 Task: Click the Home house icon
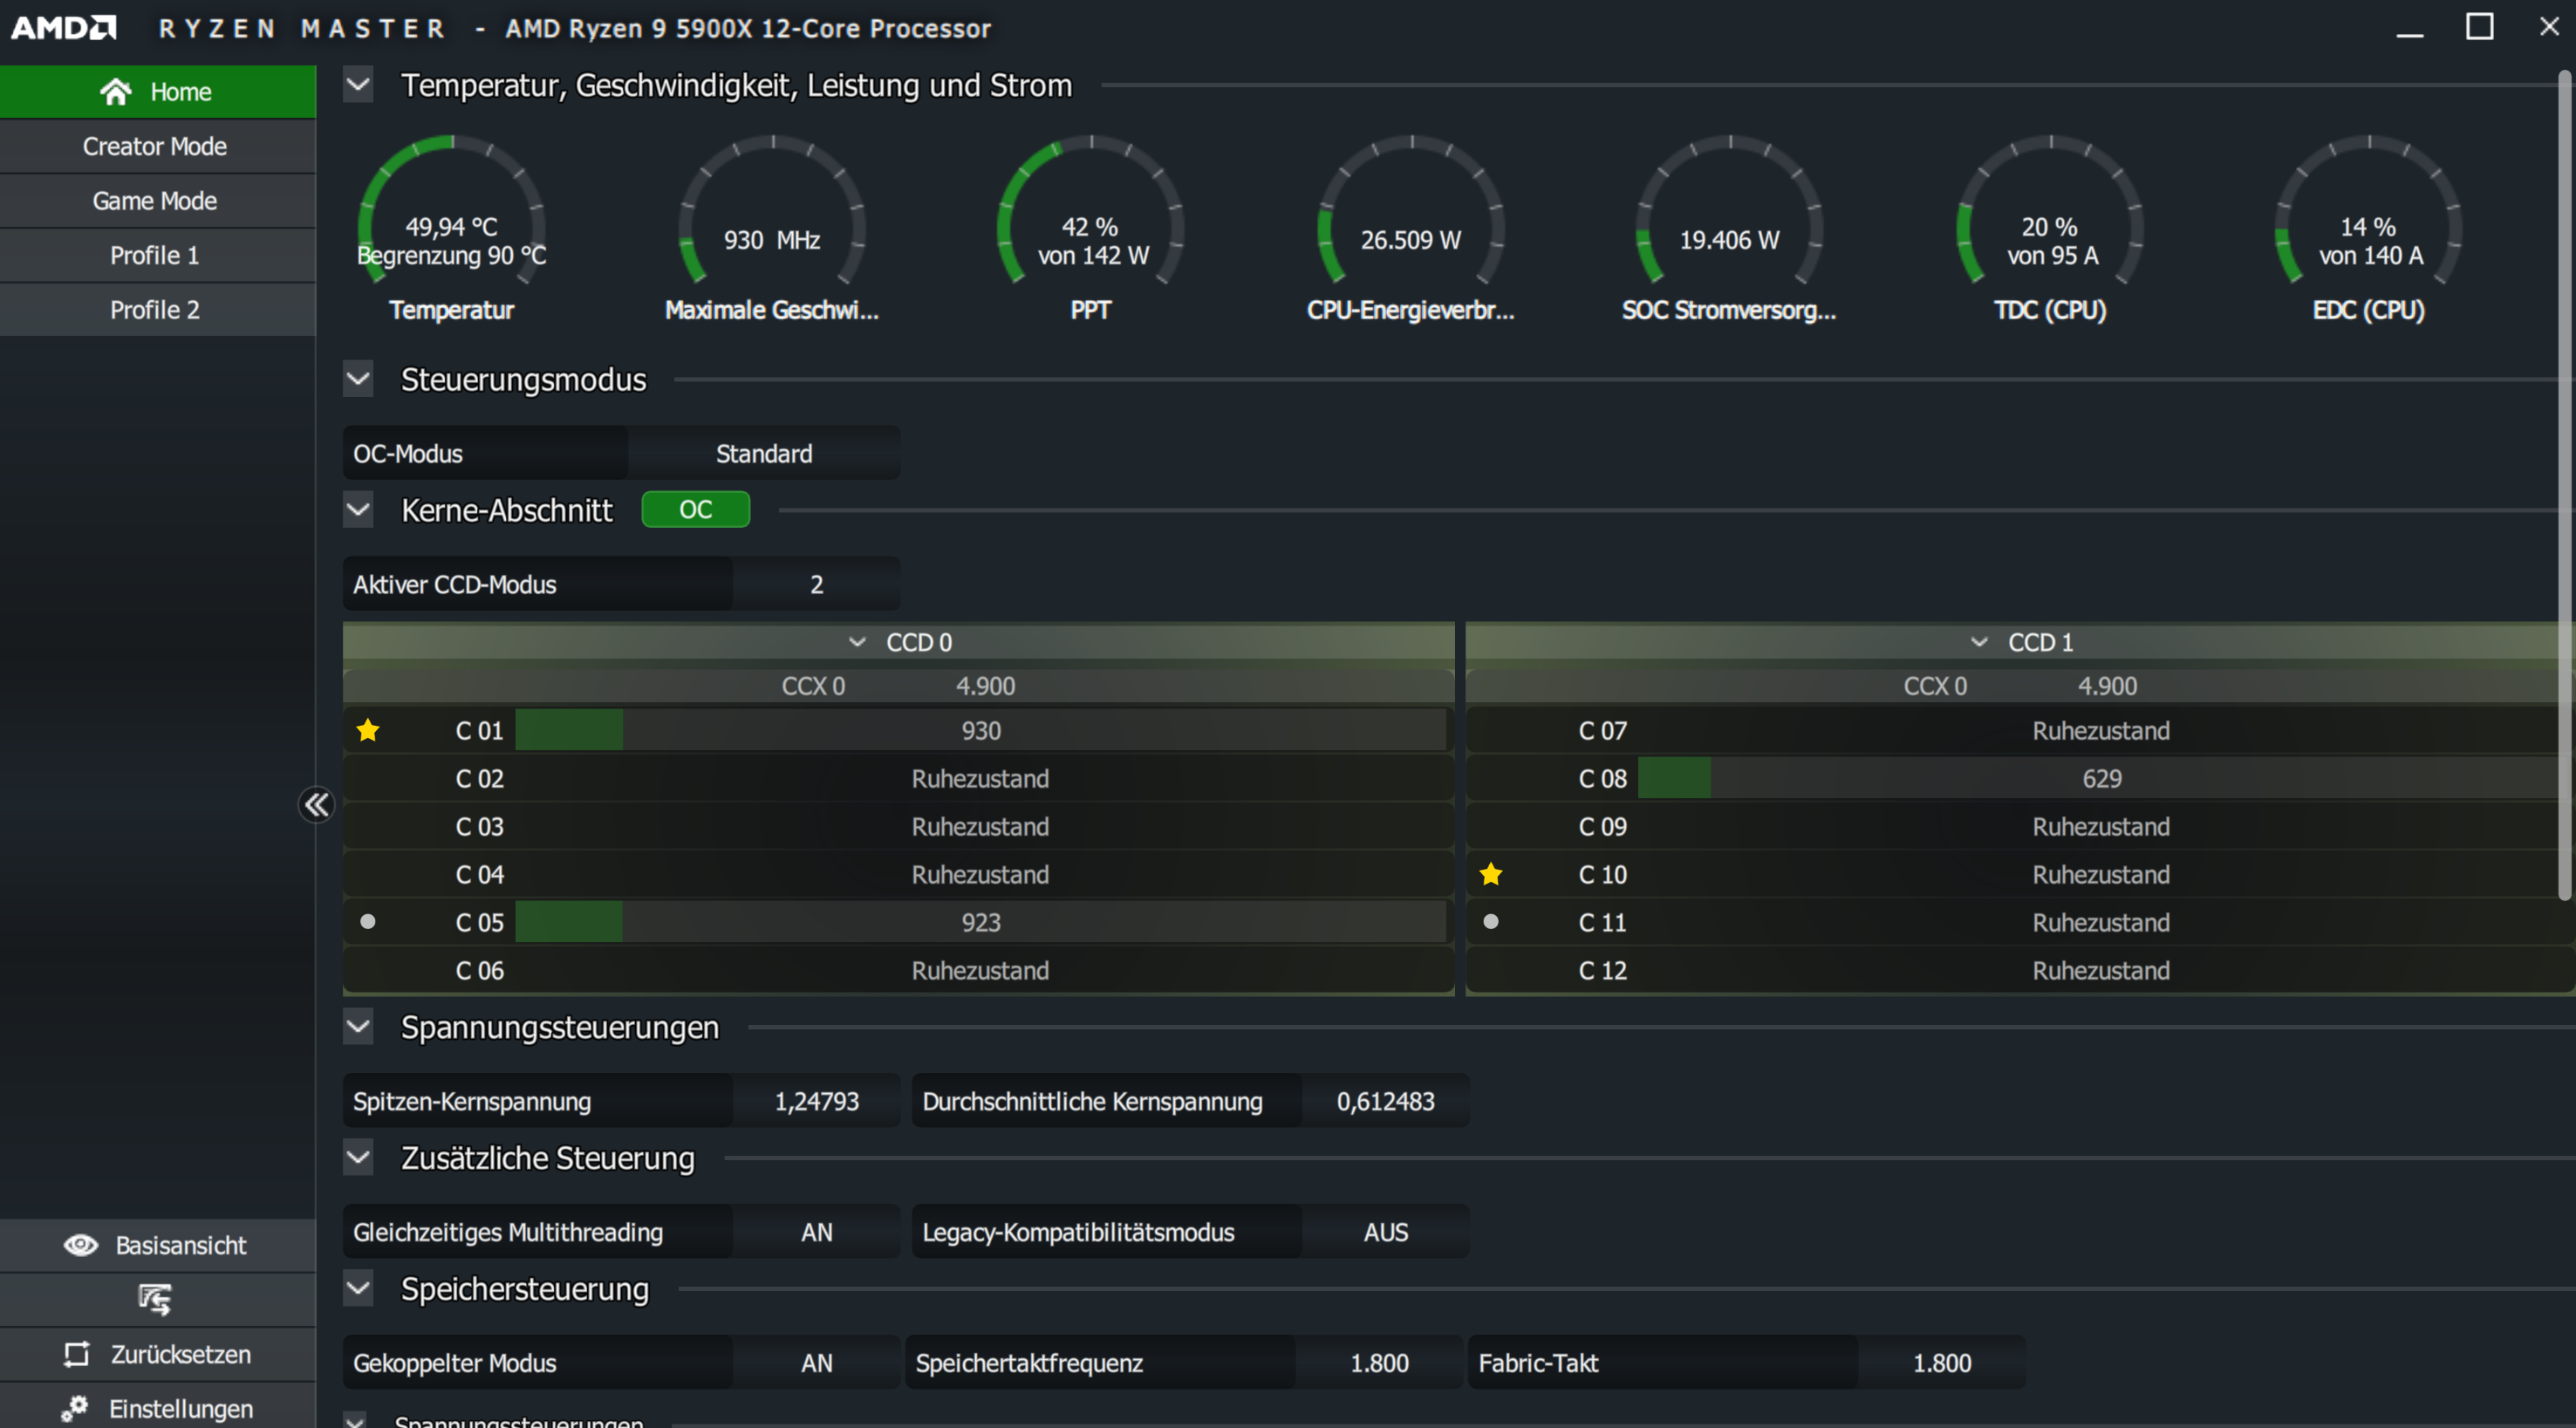click(x=116, y=92)
